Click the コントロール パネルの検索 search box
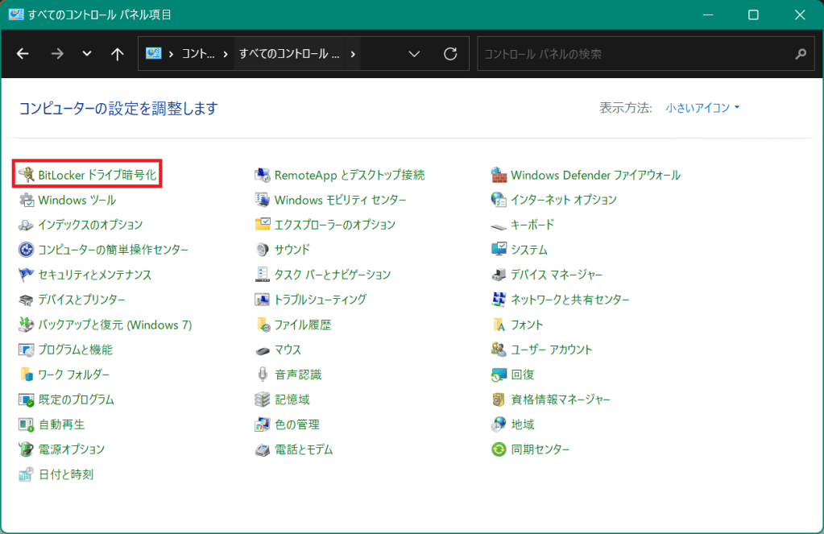Screen dimensions: 824x534 coord(636,54)
